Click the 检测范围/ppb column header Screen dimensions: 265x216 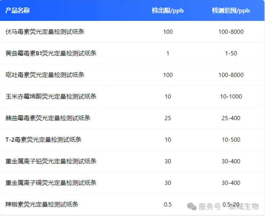(231, 10)
